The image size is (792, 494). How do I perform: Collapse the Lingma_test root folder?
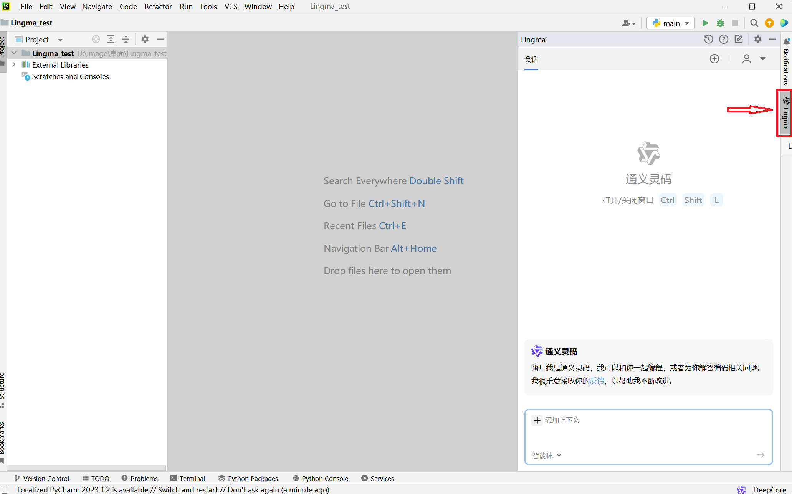14,53
